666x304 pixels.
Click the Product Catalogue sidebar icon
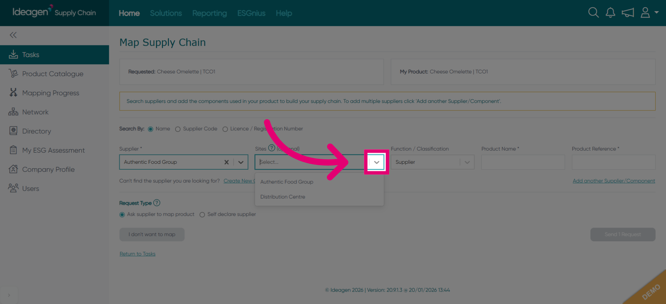coord(13,73)
